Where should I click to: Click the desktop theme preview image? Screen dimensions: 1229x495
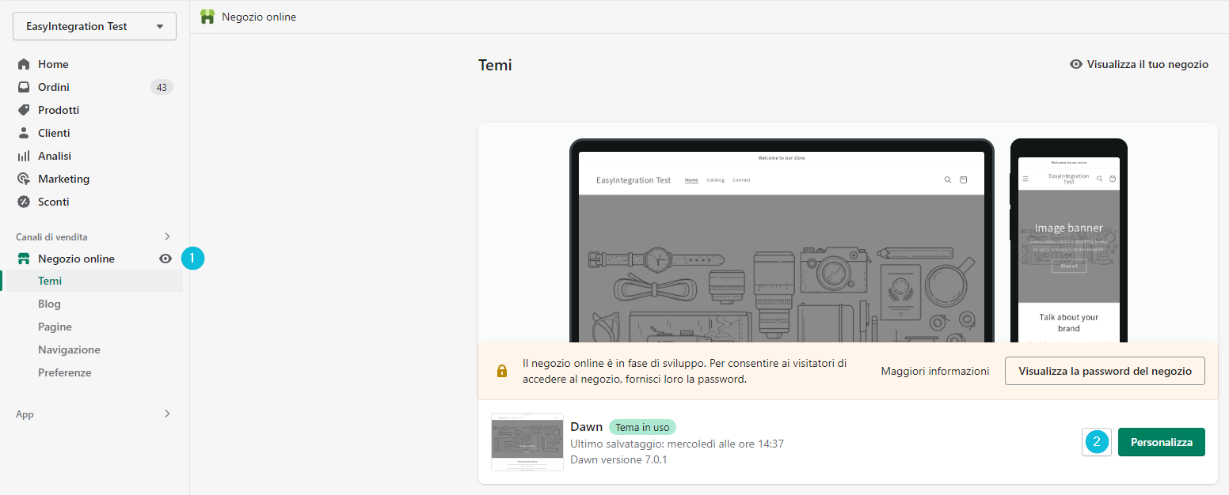782,240
